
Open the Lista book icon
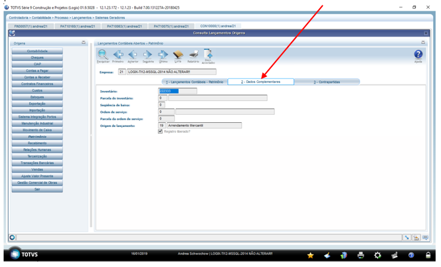[178, 54]
